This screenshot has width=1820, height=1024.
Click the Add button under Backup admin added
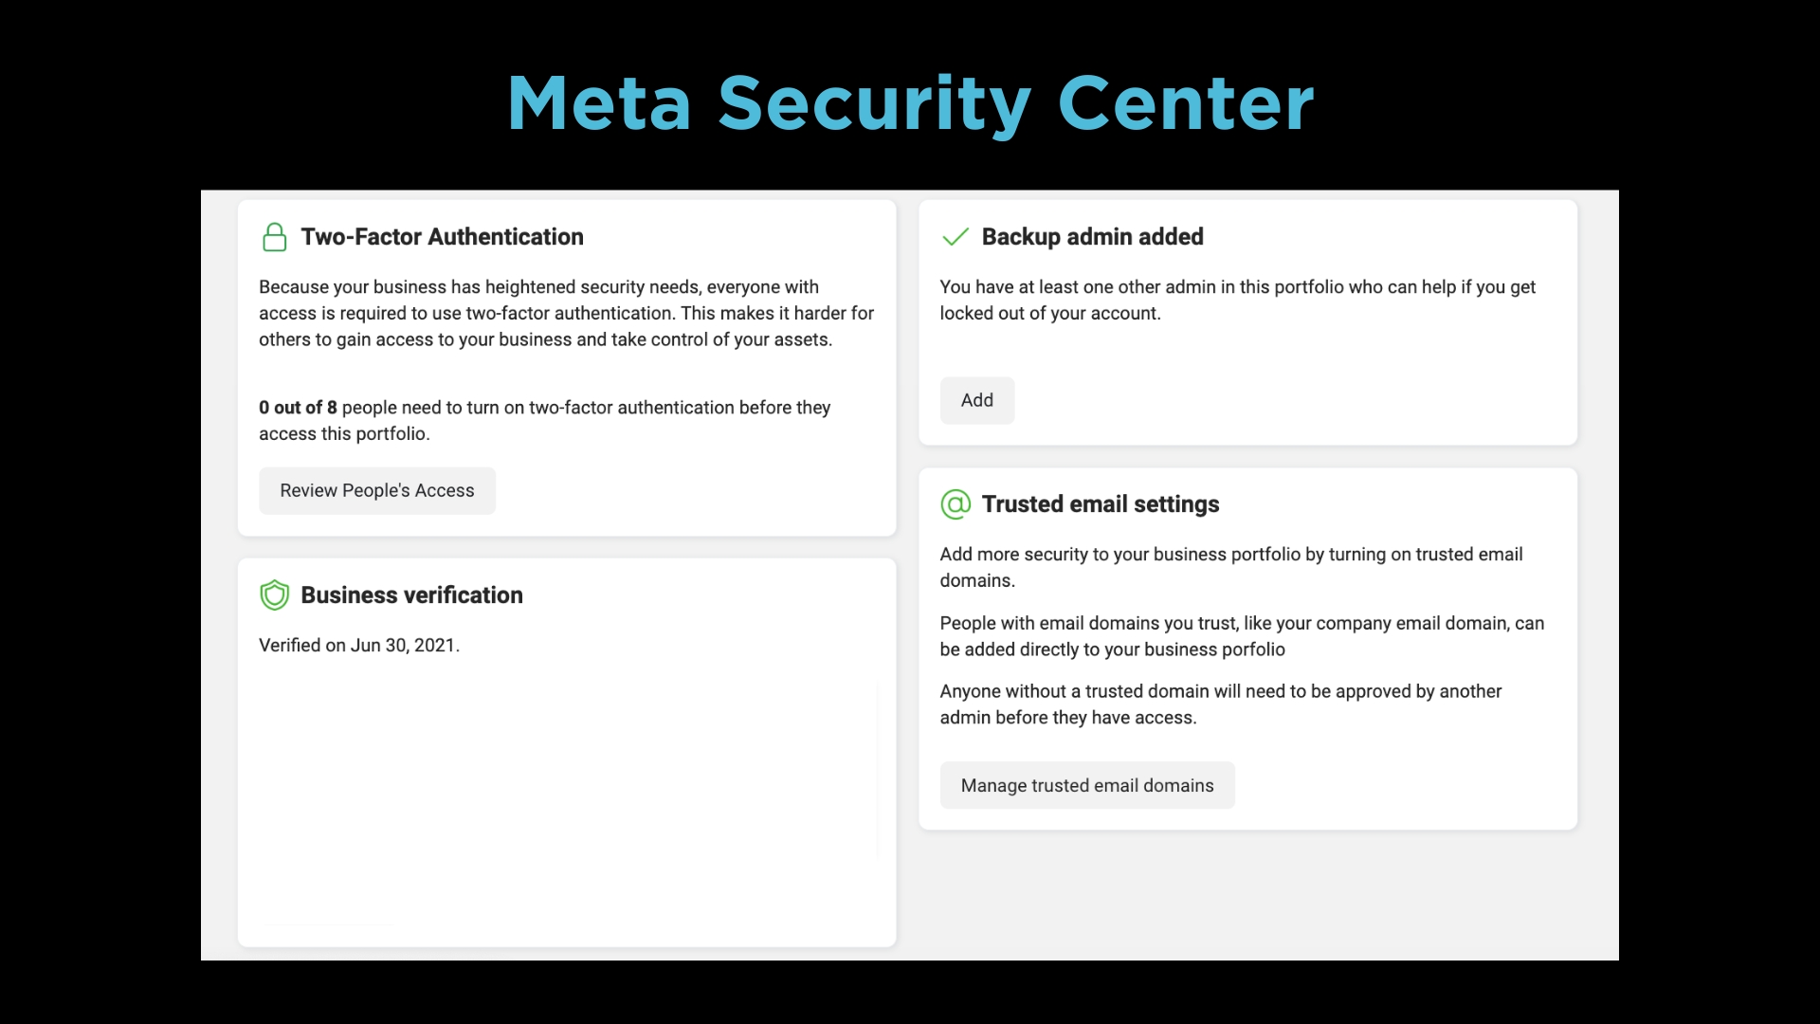[x=976, y=400]
